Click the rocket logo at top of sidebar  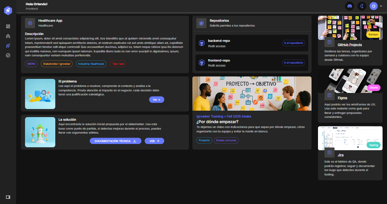(8, 10)
